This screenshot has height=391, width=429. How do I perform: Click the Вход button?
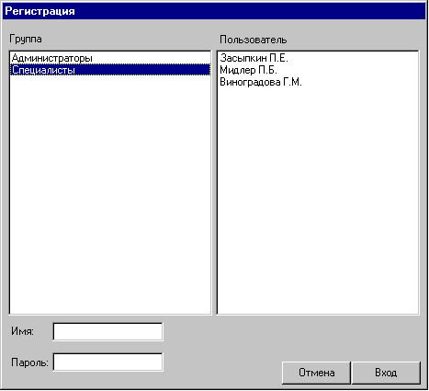[x=386, y=373]
